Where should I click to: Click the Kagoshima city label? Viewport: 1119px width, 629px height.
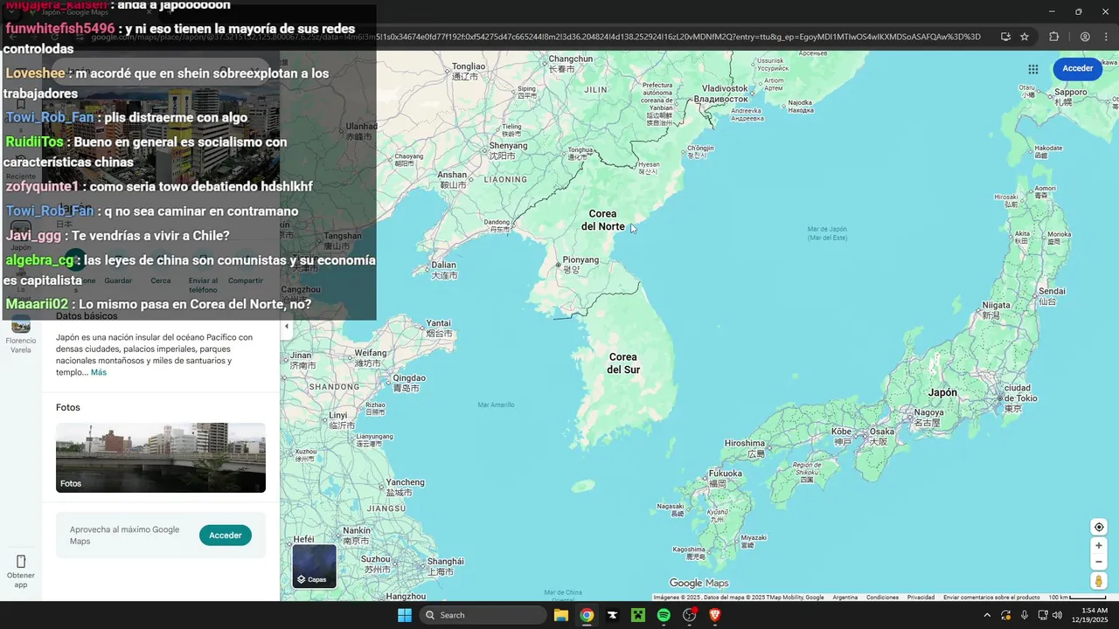[x=689, y=550]
